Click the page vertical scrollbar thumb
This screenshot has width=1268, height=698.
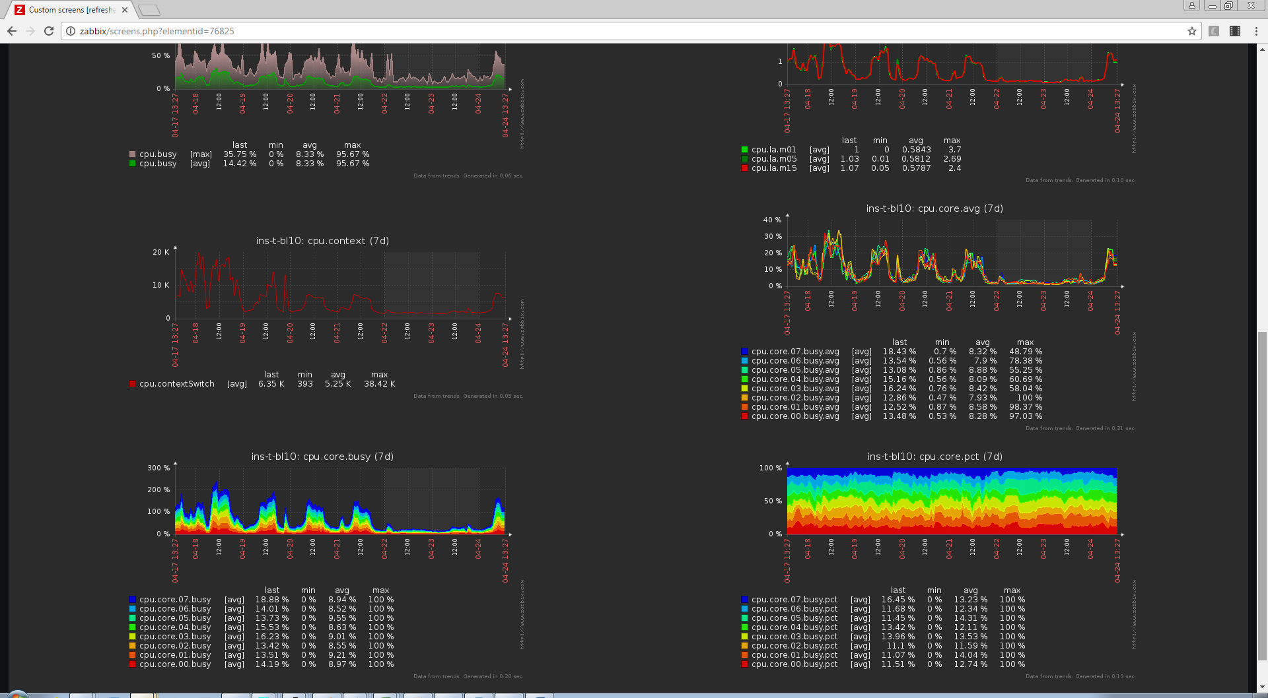click(1262, 495)
